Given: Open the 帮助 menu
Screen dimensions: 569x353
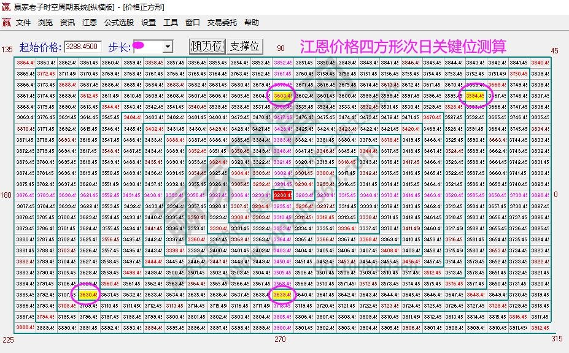Looking at the screenshot, I should pyautogui.click(x=252, y=23).
